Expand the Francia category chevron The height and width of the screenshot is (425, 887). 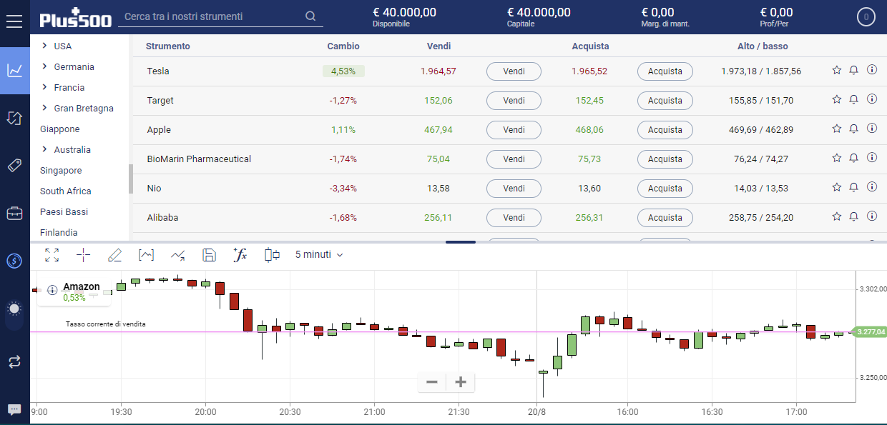point(44,87)
